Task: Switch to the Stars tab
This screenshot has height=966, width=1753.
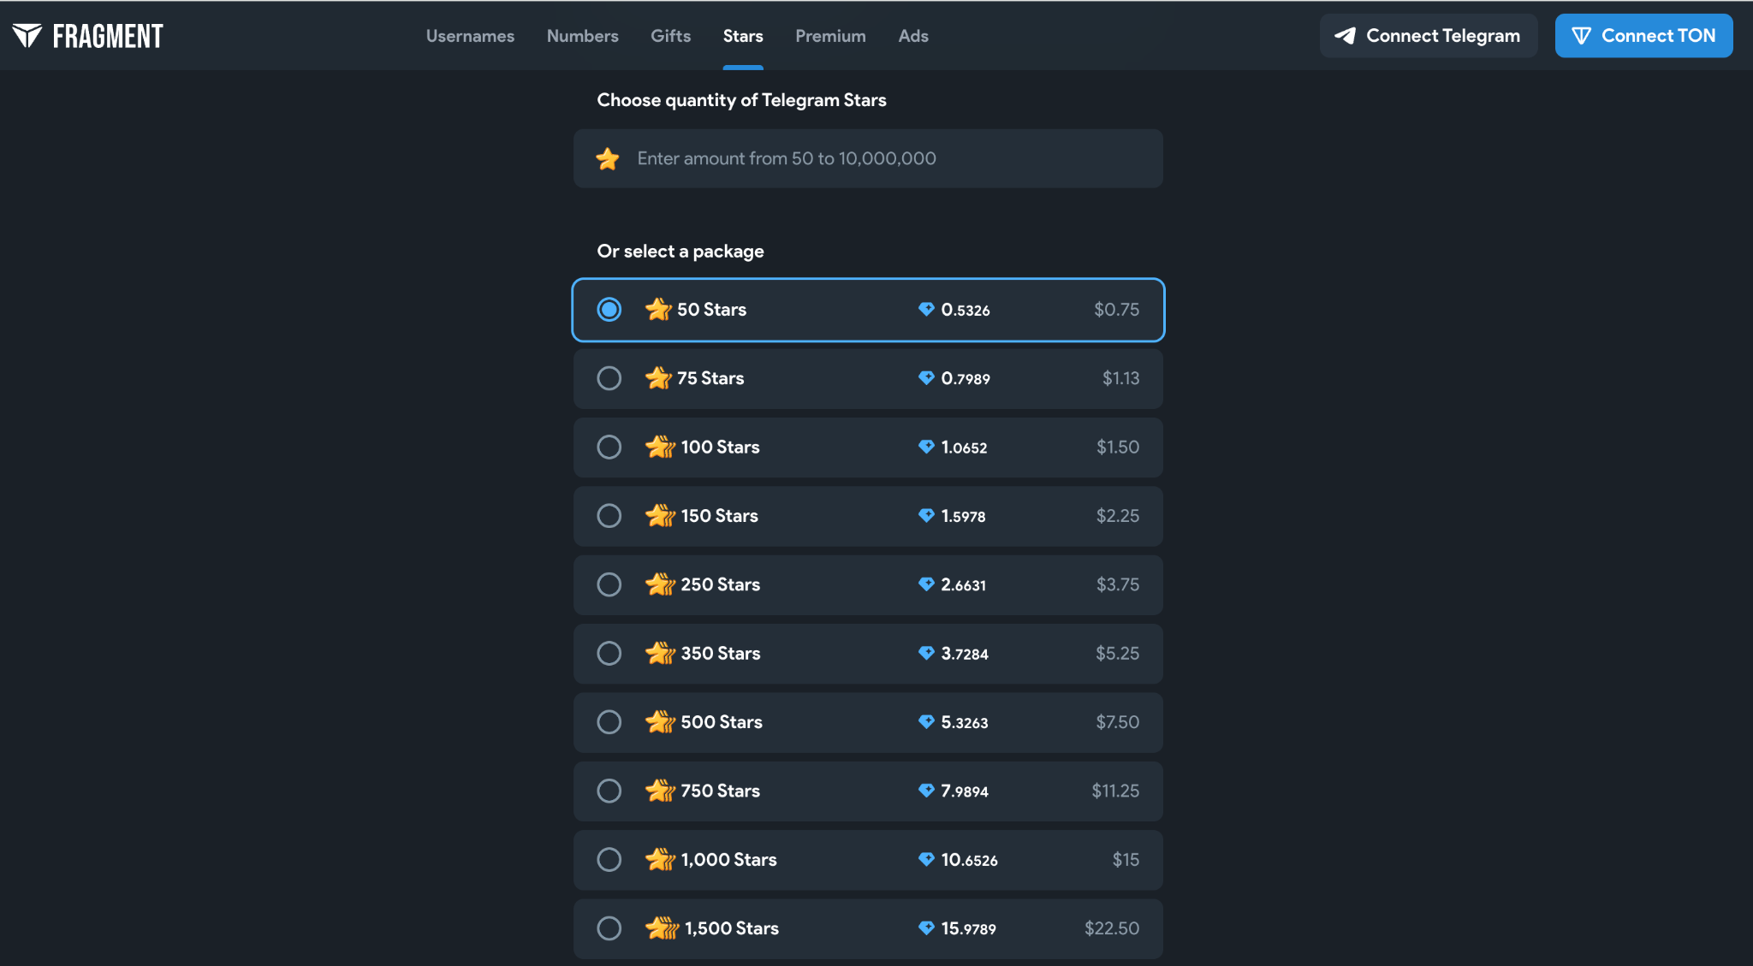Action: pyautogui.click(x=743, y=36)
